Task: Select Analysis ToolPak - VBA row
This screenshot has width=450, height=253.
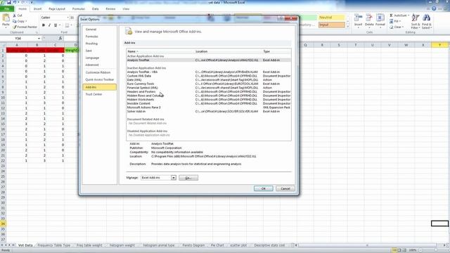Action: (x=209, y=72)
